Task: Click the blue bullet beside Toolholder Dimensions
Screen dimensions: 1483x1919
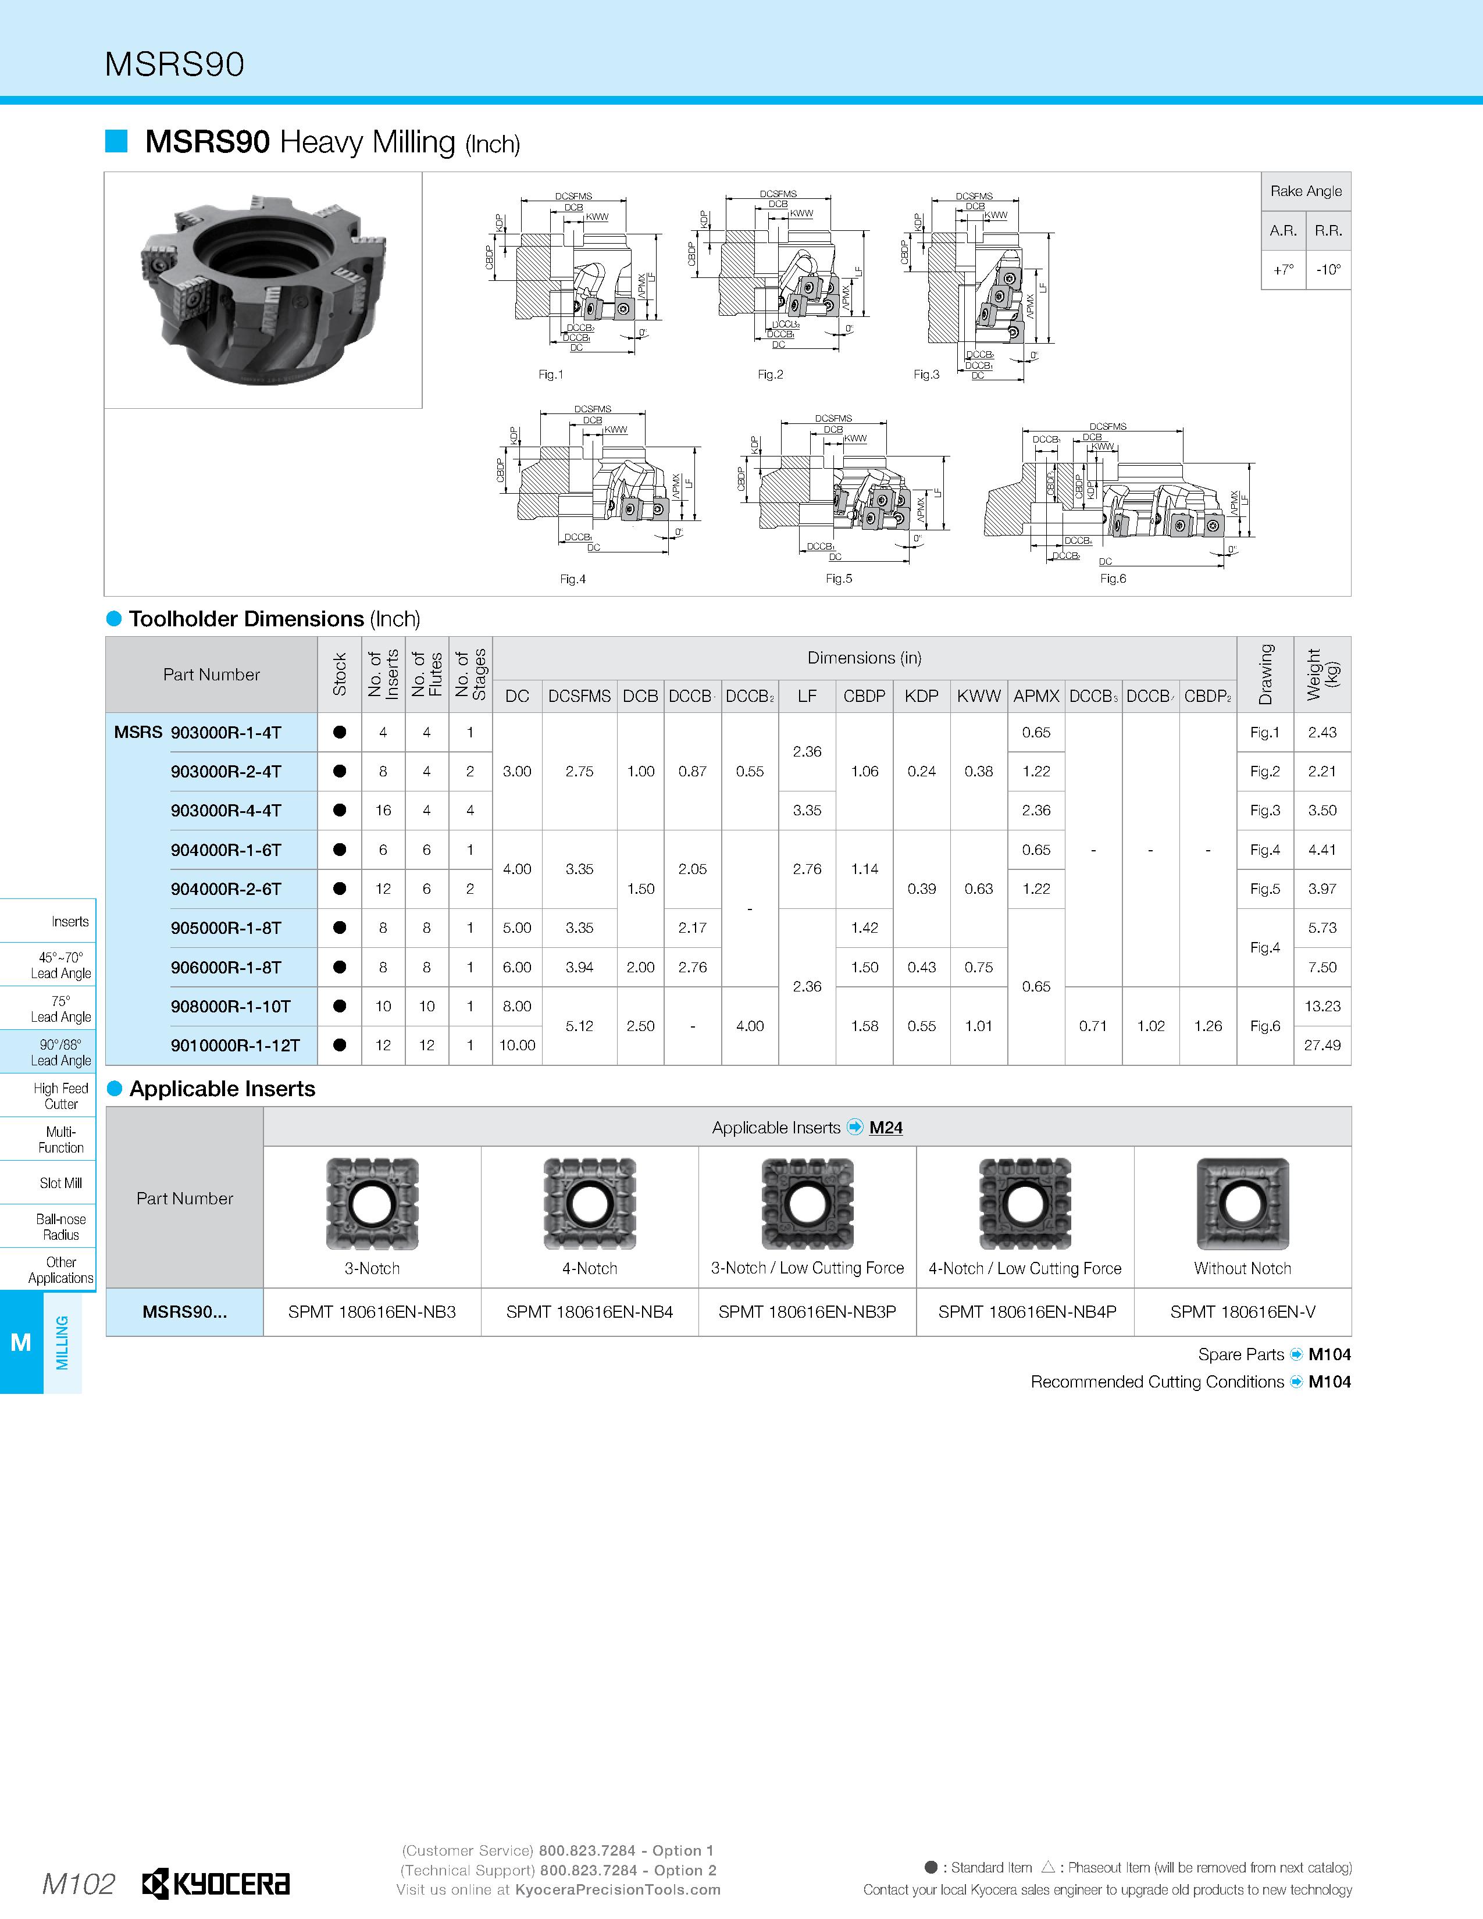Action: tap(113, 619)
